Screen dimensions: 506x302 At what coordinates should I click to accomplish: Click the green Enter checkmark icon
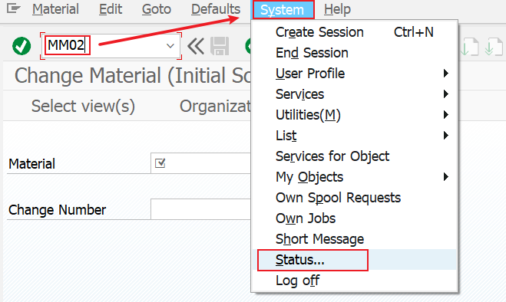point(21,46)
